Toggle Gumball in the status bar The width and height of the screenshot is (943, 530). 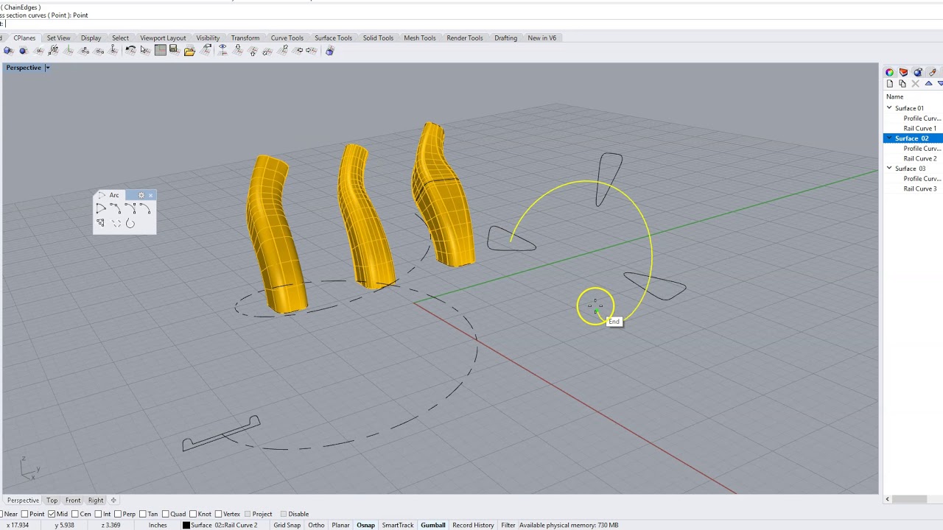click(x=433, y=525)
